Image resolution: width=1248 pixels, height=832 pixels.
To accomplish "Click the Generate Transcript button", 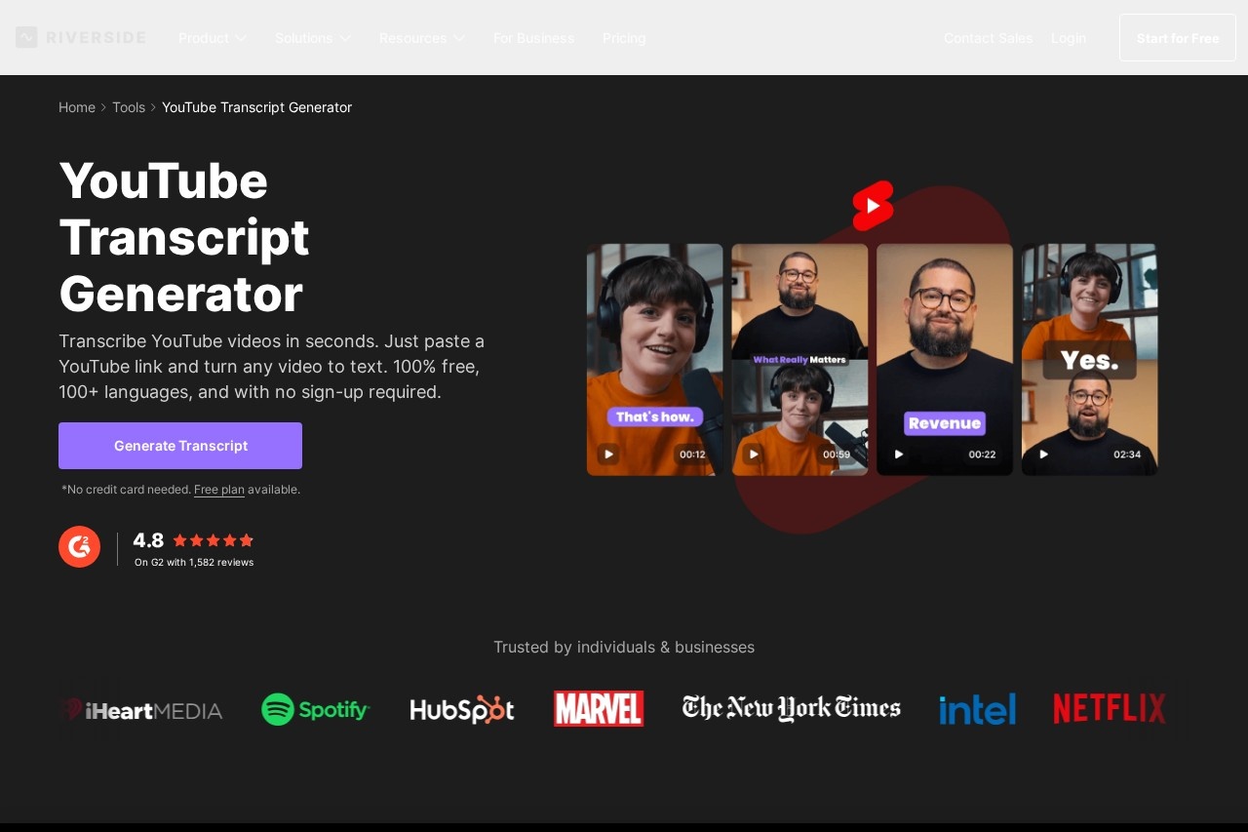I will click(x=180, y=446).
